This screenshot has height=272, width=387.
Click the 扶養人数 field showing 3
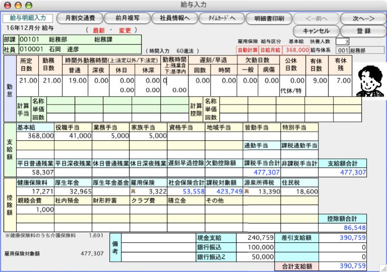click(343, 41)
